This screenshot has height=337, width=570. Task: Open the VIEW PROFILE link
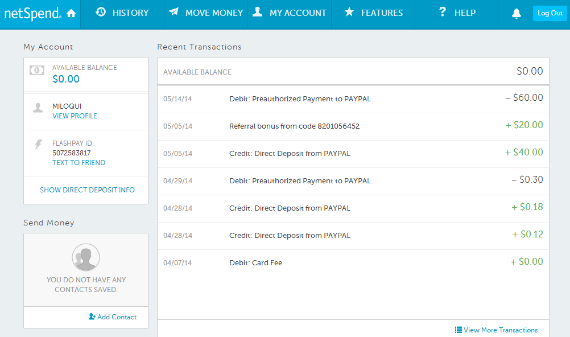(x=75, y=116)
